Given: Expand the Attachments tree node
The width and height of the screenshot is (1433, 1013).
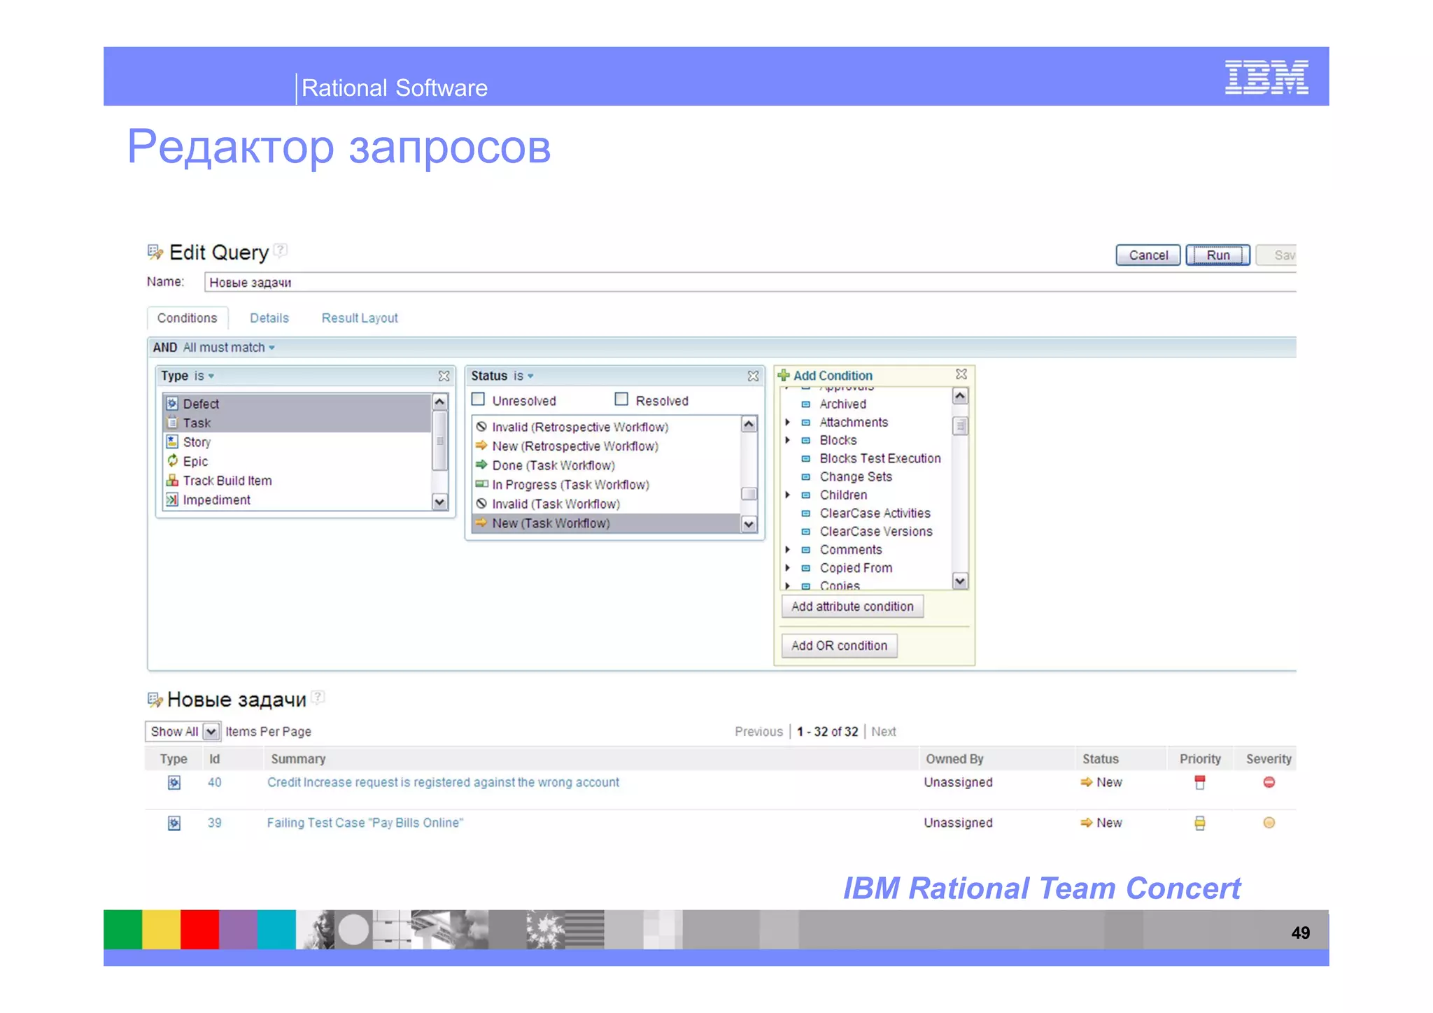Looking at the screenshot, I should click(787, 422).
